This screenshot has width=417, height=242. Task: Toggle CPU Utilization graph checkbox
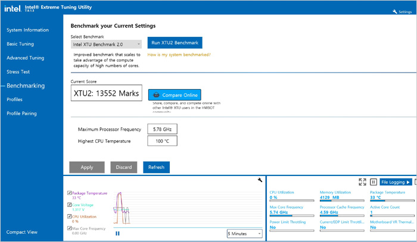point(70,216)
